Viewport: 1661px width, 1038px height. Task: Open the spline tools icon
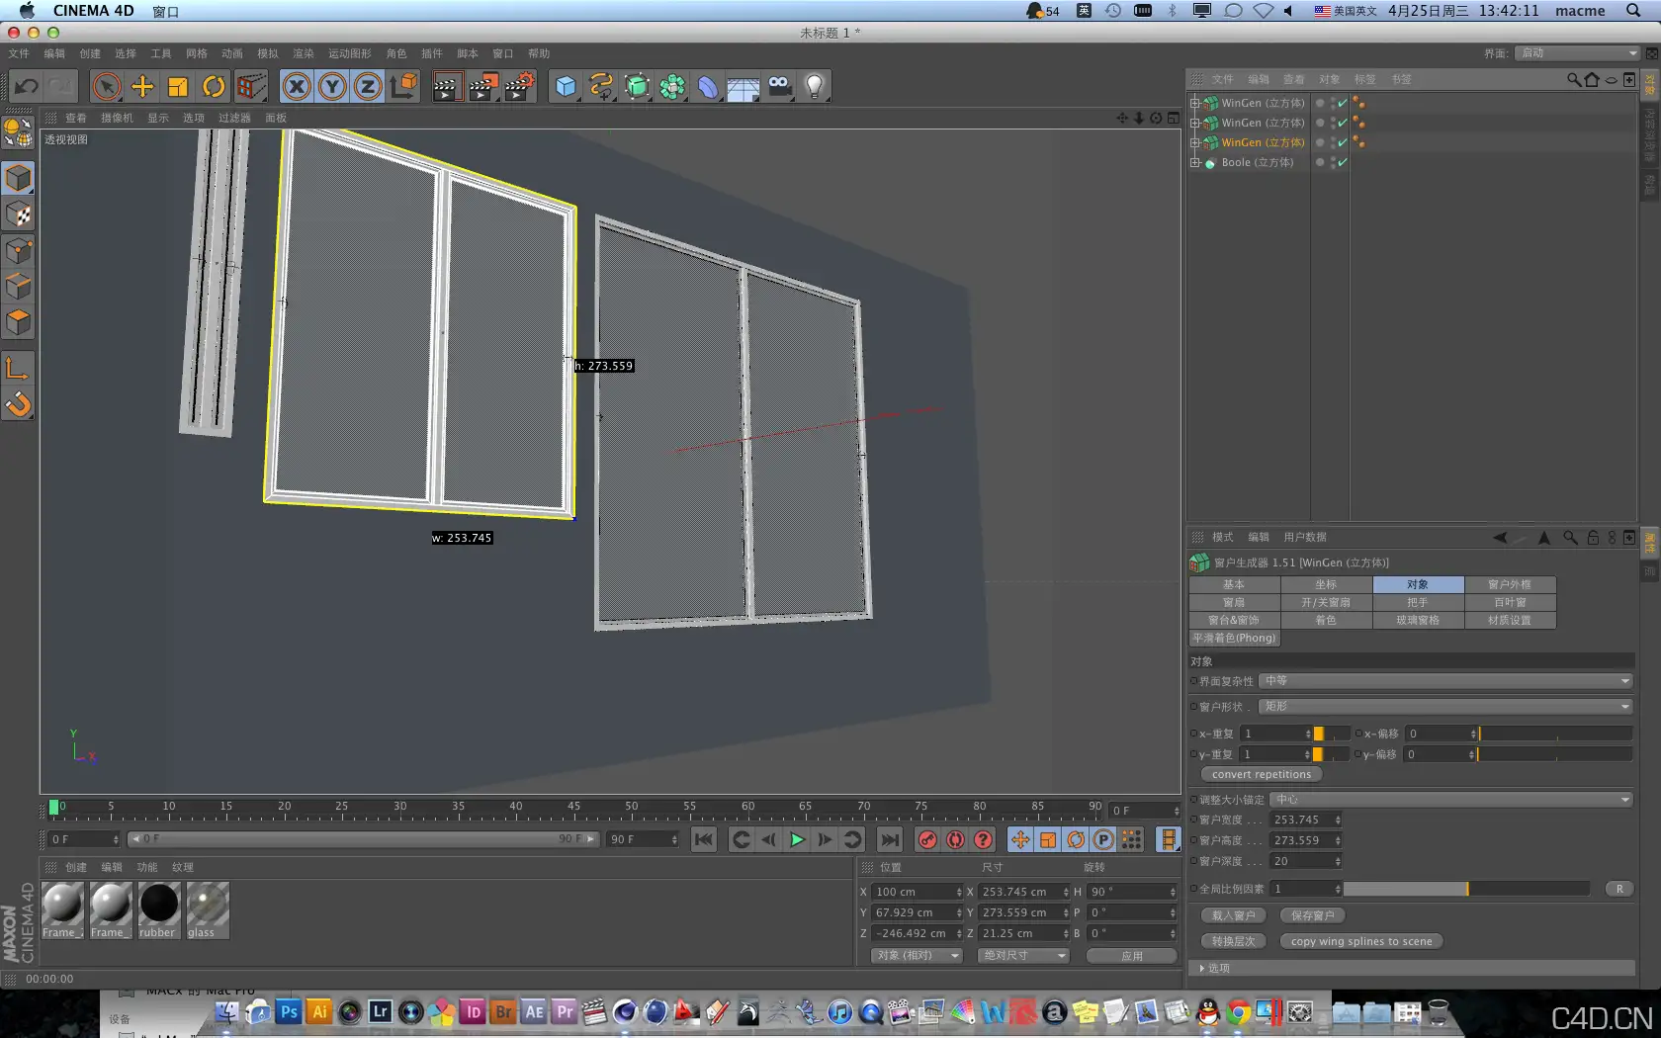point(601,87)
